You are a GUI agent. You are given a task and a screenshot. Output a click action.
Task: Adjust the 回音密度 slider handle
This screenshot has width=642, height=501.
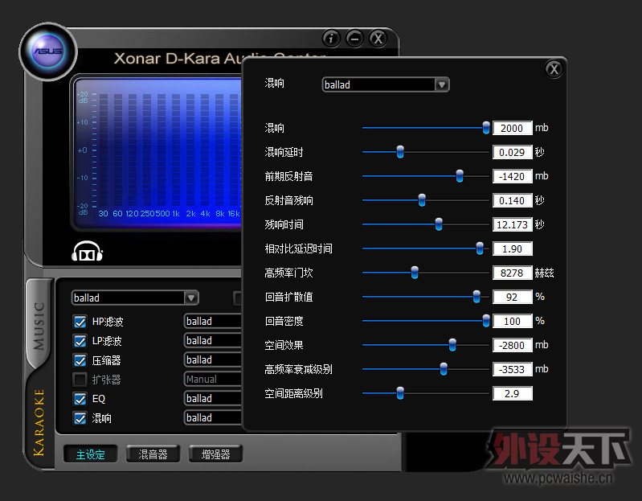[485, 321]
